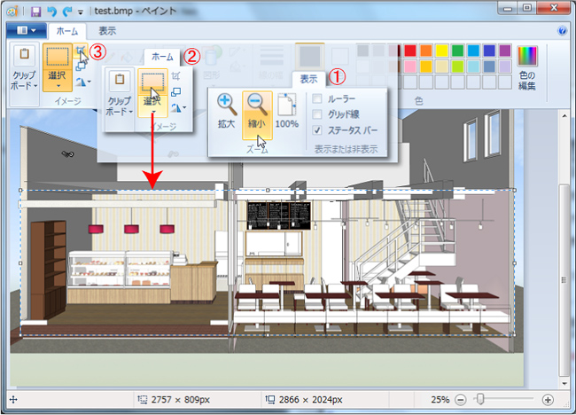Switch to the 表示 ribbon tab

(x=106, y=30)
